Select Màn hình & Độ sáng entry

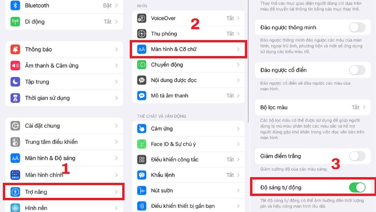pyautogui.click(x=64, y=158)
